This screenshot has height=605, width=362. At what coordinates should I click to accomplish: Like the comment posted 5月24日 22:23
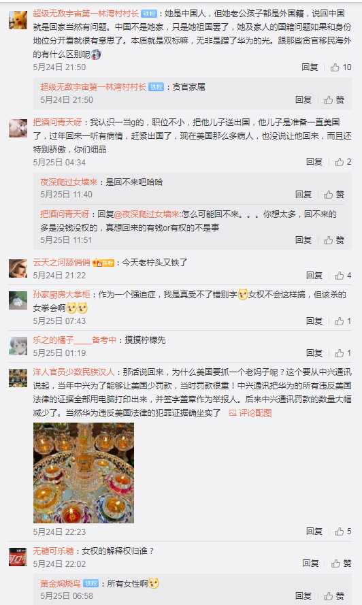pos(343,532)
